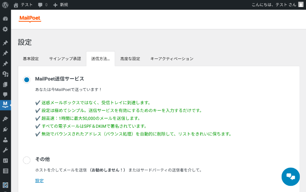Open the Pages icon in the sidebar
Screen dimensions: 306x192
(5, 84)
